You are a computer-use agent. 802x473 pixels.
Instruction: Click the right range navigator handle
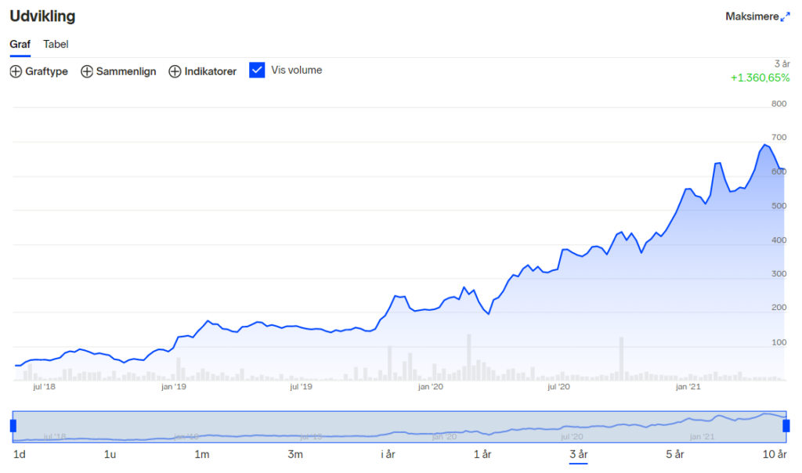[x=786, y=425]
